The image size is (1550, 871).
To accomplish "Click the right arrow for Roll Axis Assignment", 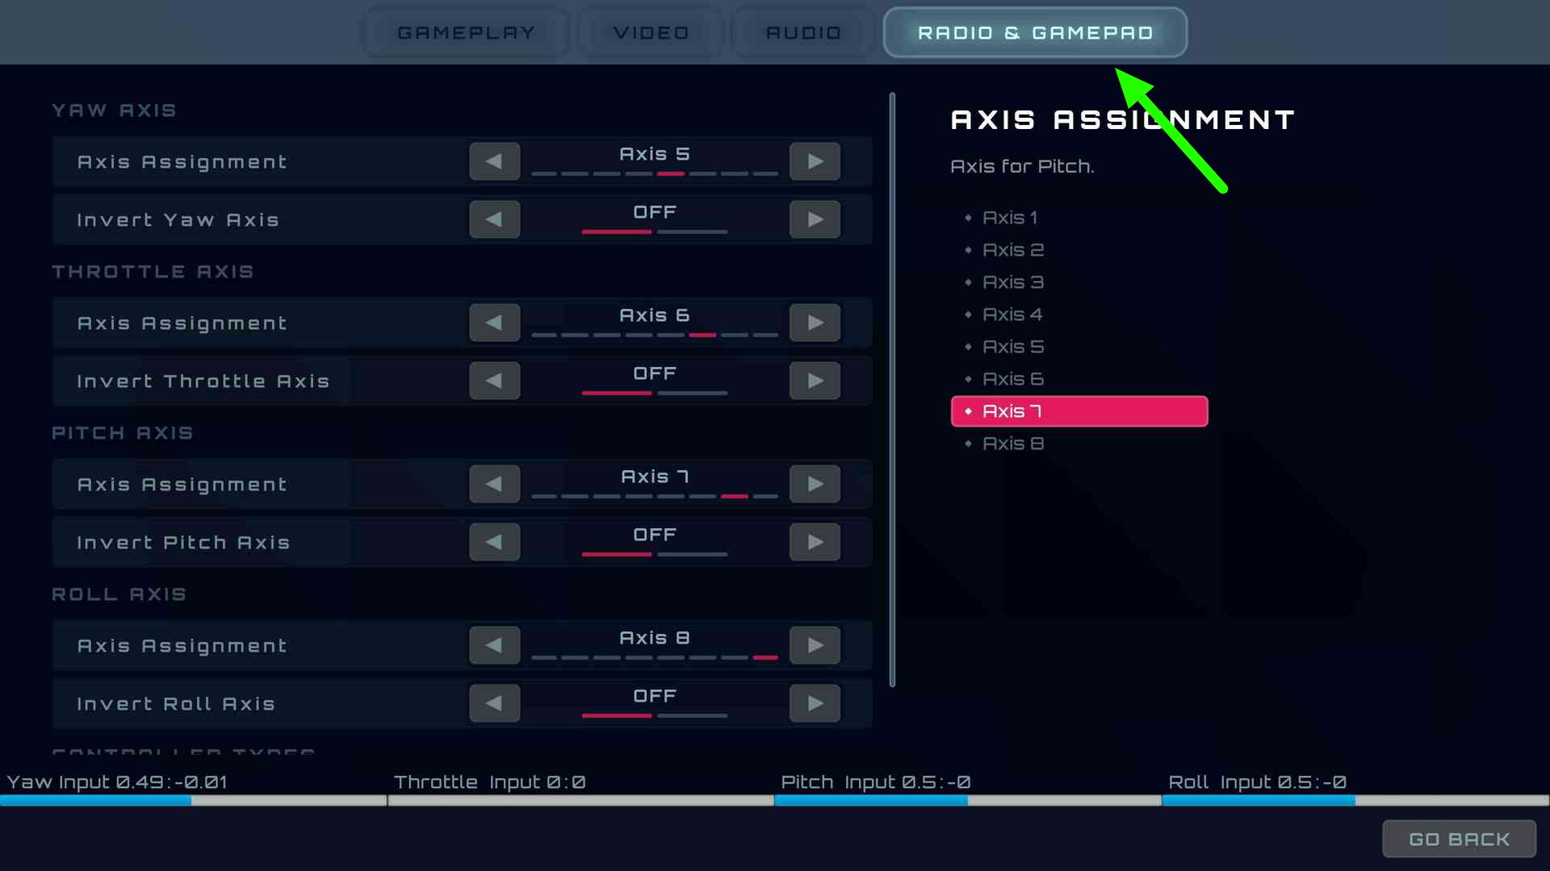I will tap(815, 645).
